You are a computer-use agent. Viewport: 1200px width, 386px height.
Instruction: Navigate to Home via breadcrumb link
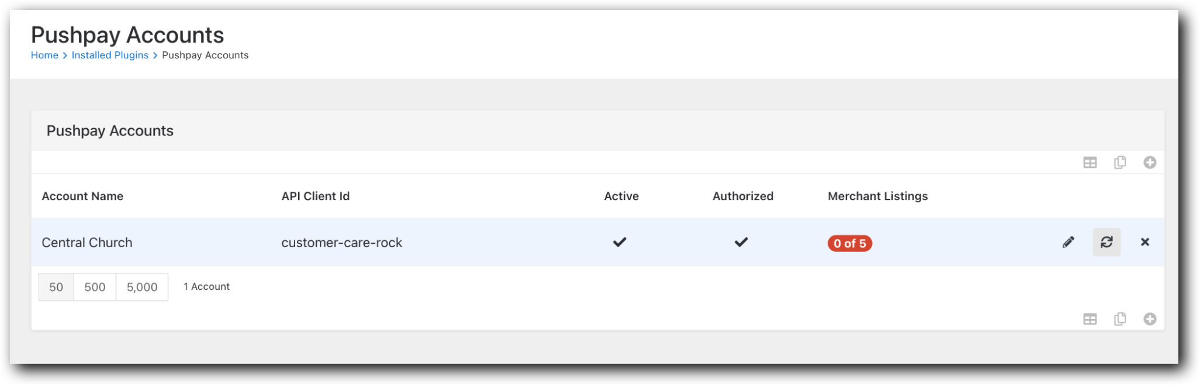pyautogui.click(x=44, y=55)
